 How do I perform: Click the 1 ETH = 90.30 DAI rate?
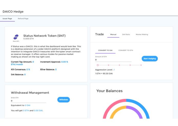tap(104, 73)
